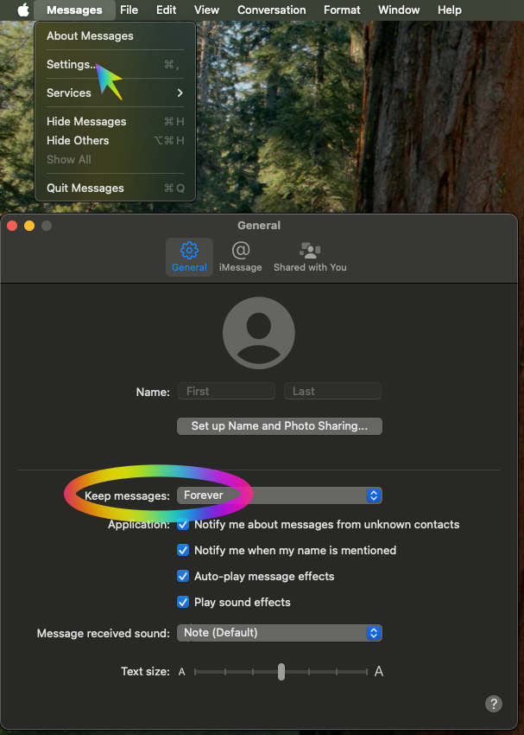Open the Shared with You tab
This screenshot has width=524, height=735.
[310, 257]
